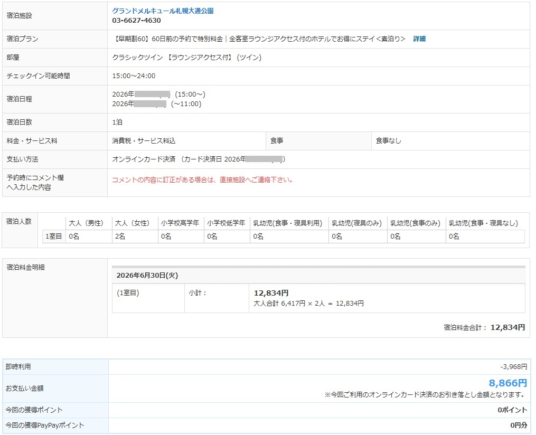Screen dimensions: 536x435
Task: Open the グランドメルキュール札幌大通公園 hotel link
Action: tap(163, 11)
